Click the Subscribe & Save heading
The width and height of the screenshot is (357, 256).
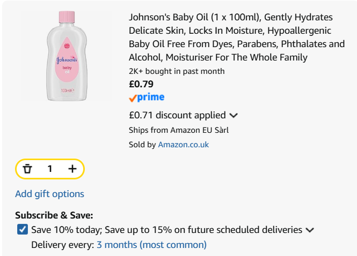pos(54,215)
